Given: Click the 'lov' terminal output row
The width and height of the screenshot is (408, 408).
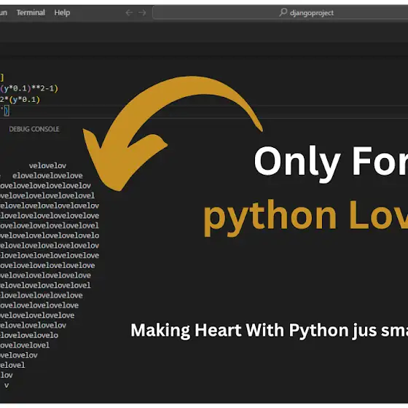Looking at the screenshot, I should coord(7,375).
